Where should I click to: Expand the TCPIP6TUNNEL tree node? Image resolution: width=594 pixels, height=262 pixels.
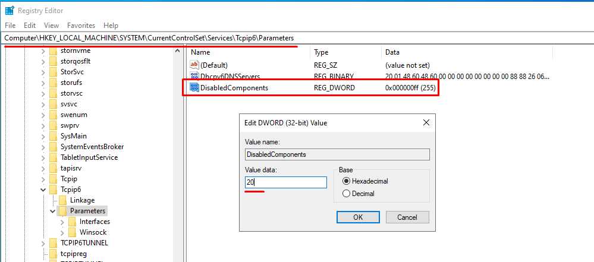tap(43, 243)
